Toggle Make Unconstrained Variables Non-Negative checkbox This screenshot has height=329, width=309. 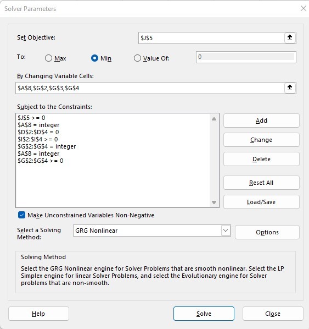tap(21, 215)
